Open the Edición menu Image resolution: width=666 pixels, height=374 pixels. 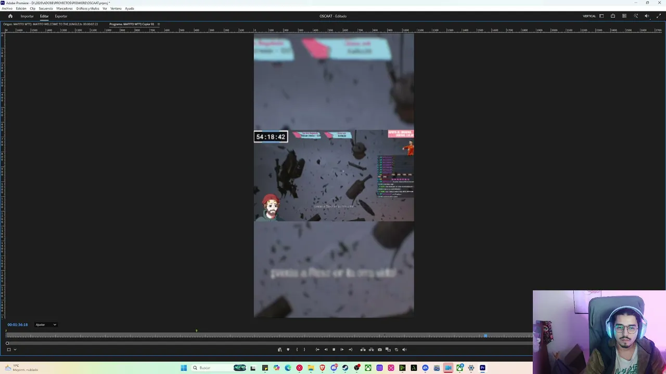point(21,9)
